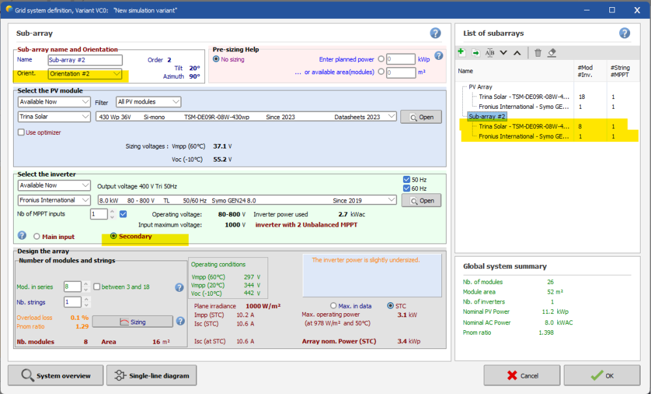This screenshot has height=394, width=651.
Task: Click the rename sub-array icon
Action: click(x=490, y=53)
